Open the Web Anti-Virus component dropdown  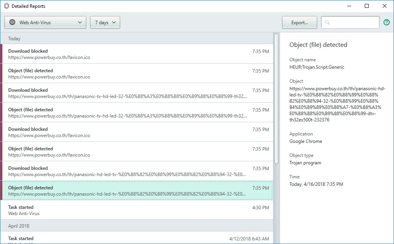pyautogui.click(x=45, y=22)
